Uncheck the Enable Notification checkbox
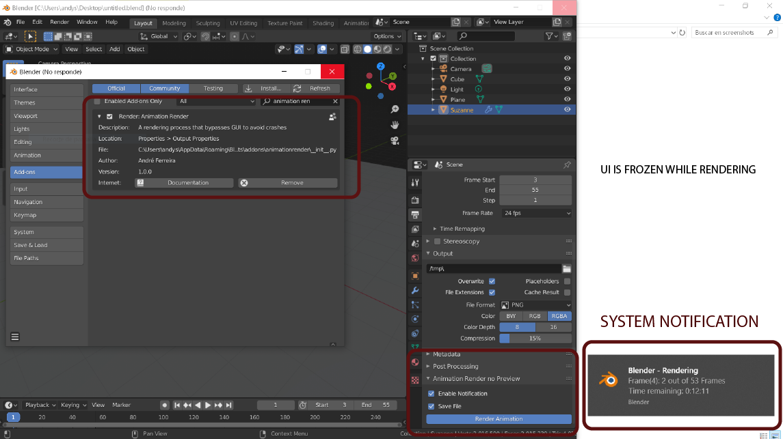Image resolution: width=783 pixels, height=439 pixels. point(432,394)
